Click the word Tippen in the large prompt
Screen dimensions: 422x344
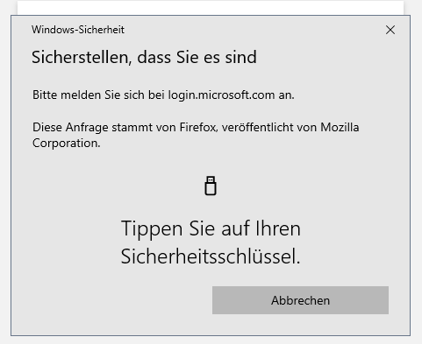coord(152,229)
